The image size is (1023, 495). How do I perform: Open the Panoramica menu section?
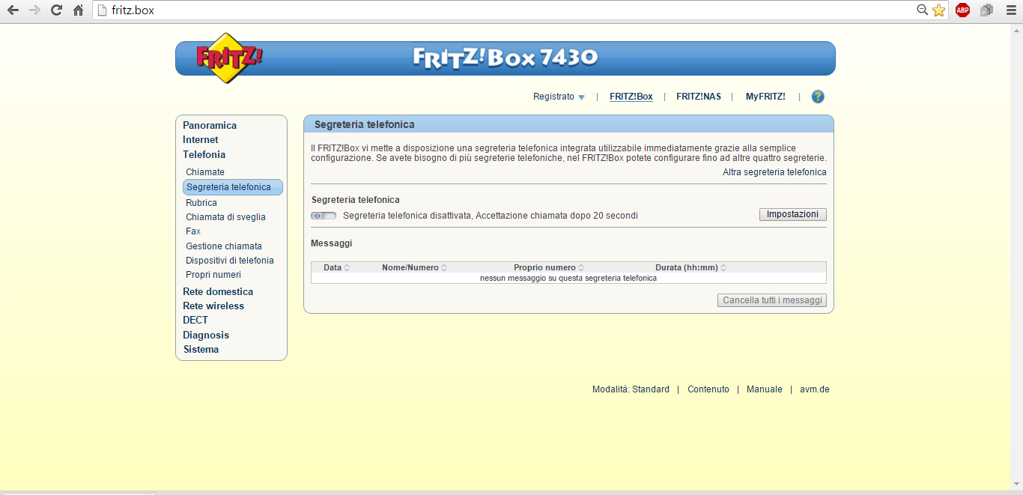(210, 125)
